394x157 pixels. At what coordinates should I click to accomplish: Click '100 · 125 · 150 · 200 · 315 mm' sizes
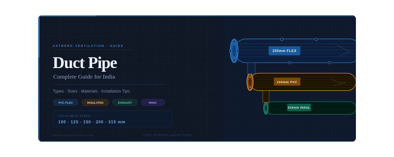pyautogui.click(x=92, y=122)
